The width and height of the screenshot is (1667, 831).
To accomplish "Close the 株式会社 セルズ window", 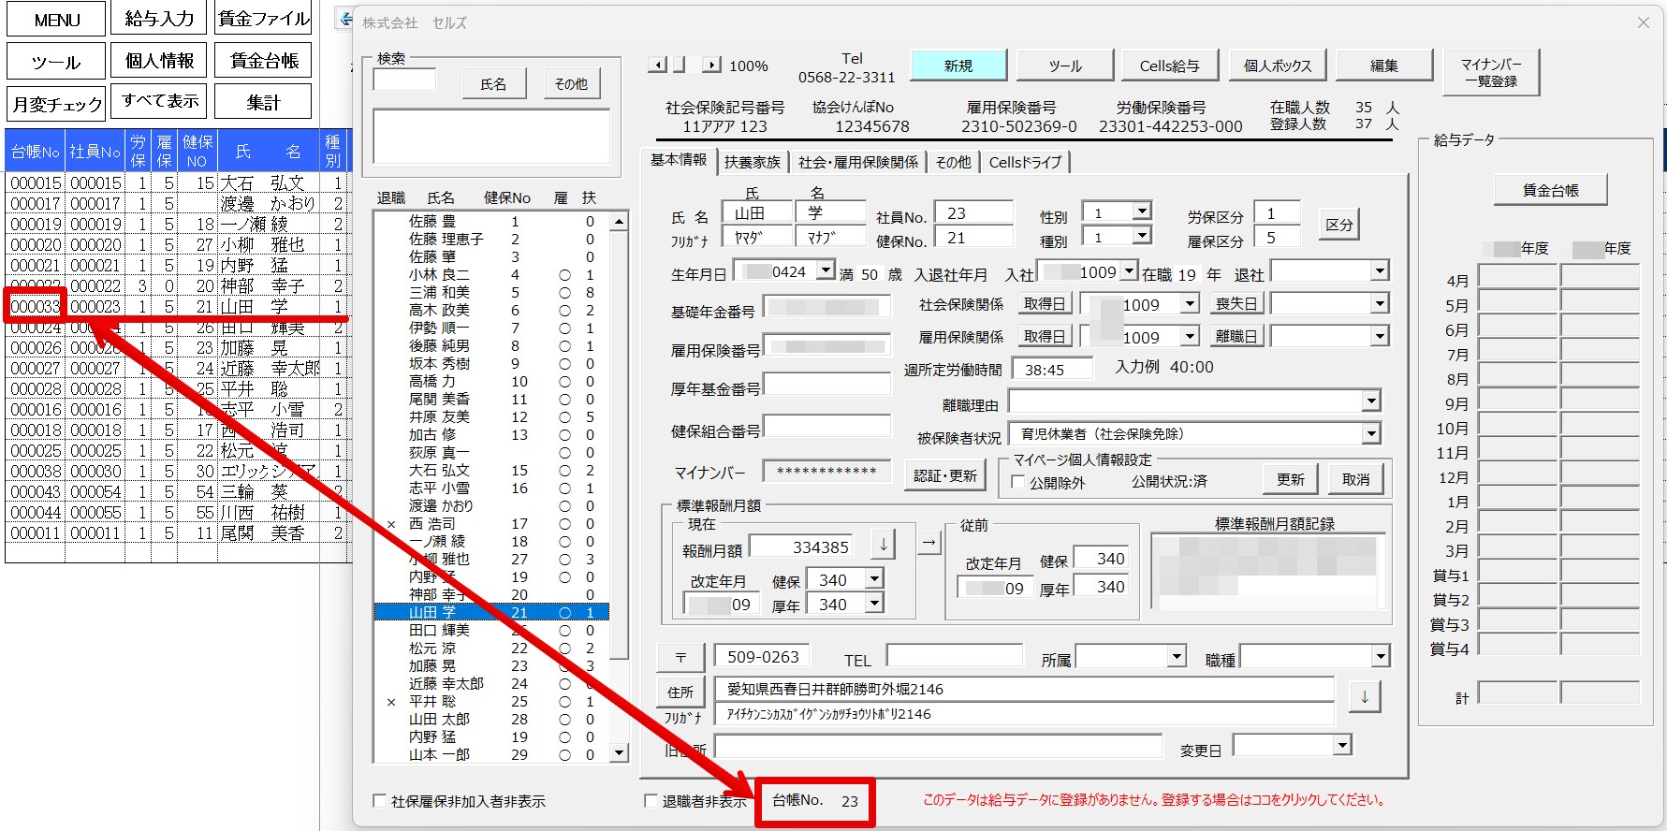I will (1643, 22).
